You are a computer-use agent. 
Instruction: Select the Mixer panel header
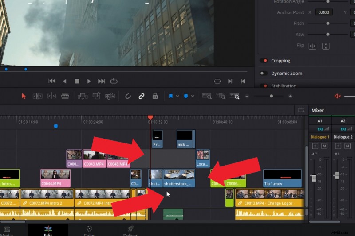(318, 110)
